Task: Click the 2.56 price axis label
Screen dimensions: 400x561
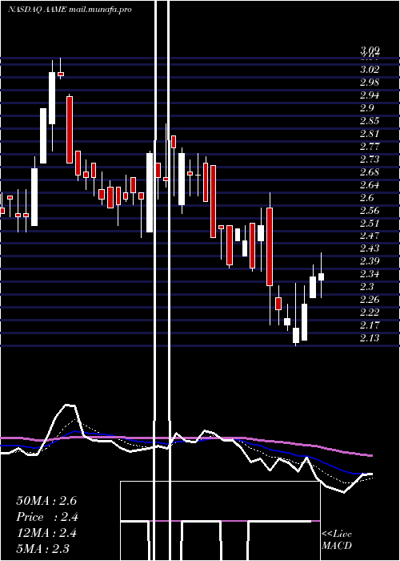Action: coord(370,210)
